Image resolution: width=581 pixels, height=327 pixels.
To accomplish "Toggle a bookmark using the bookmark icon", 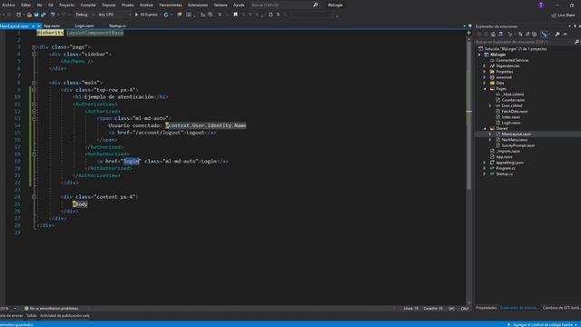I will [x=235, y=15].
